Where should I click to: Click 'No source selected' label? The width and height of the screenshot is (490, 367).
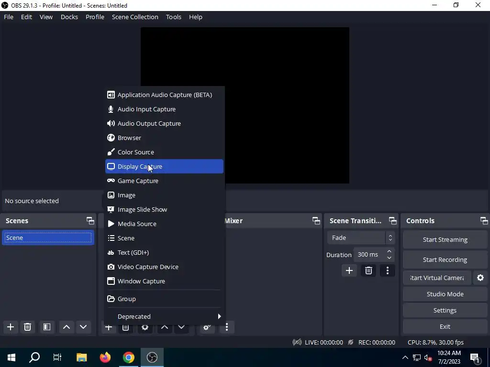pyautogui.click(x=32, y=201)
